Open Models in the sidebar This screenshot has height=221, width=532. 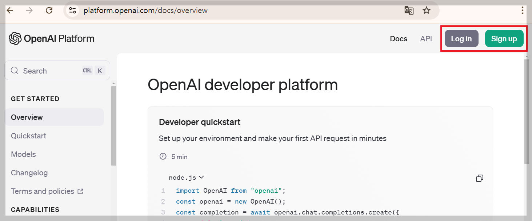[23, 154]
